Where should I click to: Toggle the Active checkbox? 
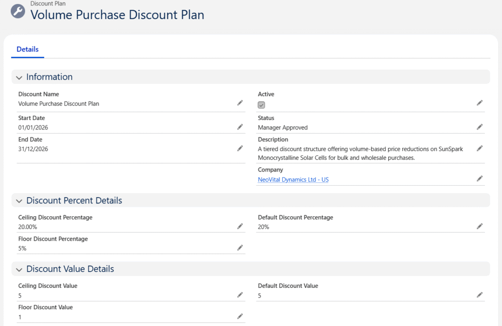pos(261,105)
